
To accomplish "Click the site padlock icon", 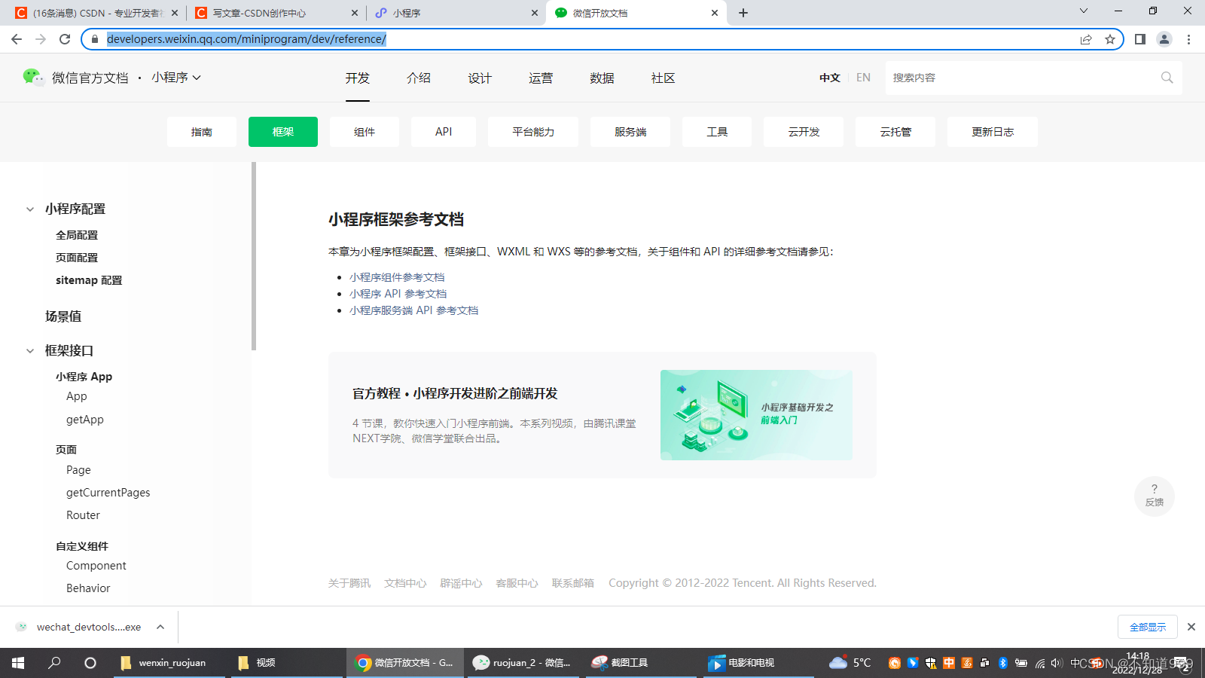I will 95,39.
